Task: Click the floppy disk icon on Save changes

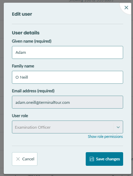Action: click(x=92, y=159)
